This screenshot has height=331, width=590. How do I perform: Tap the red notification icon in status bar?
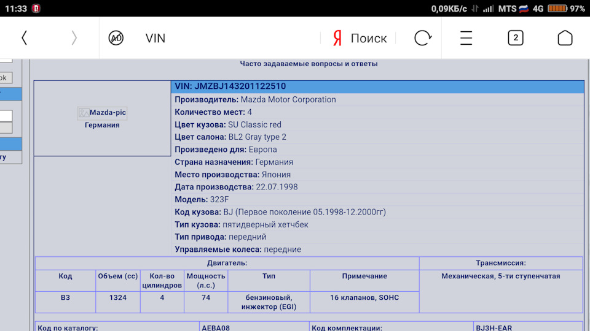click(36, 8)
